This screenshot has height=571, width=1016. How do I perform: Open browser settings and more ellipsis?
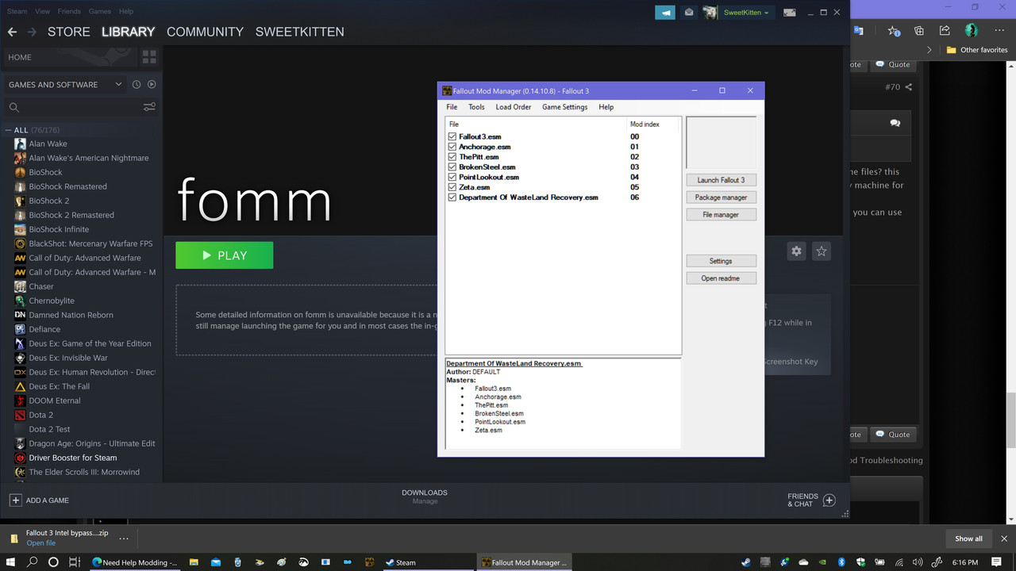tap(998, 31)
